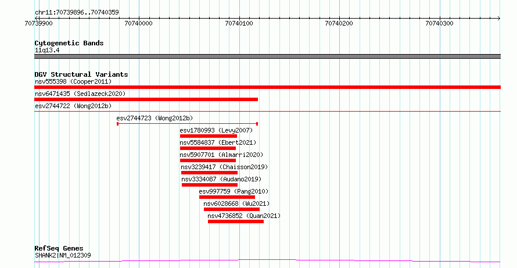The width and height of the screenshot is (517, 268).
Task: Click the chr11:70739896..70740359 region label
Action: pos(77,13)
